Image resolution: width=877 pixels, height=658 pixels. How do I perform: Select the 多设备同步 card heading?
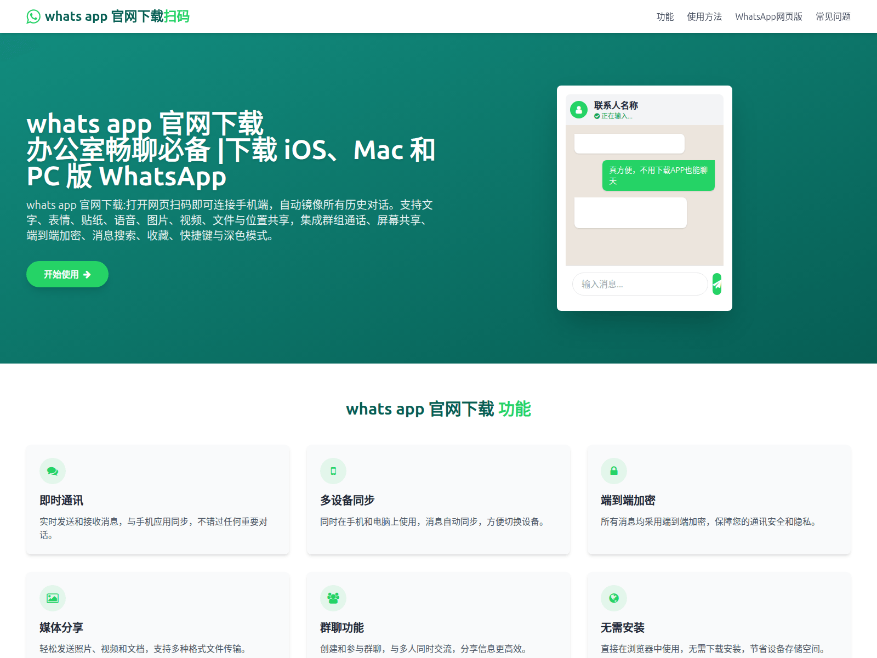[x=348, y=500]
